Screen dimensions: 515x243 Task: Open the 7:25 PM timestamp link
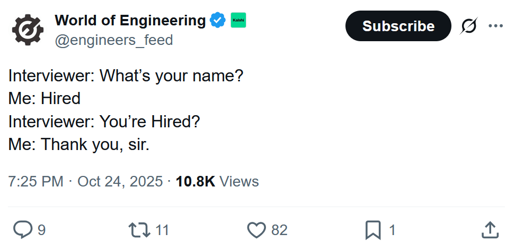(35, 182)
